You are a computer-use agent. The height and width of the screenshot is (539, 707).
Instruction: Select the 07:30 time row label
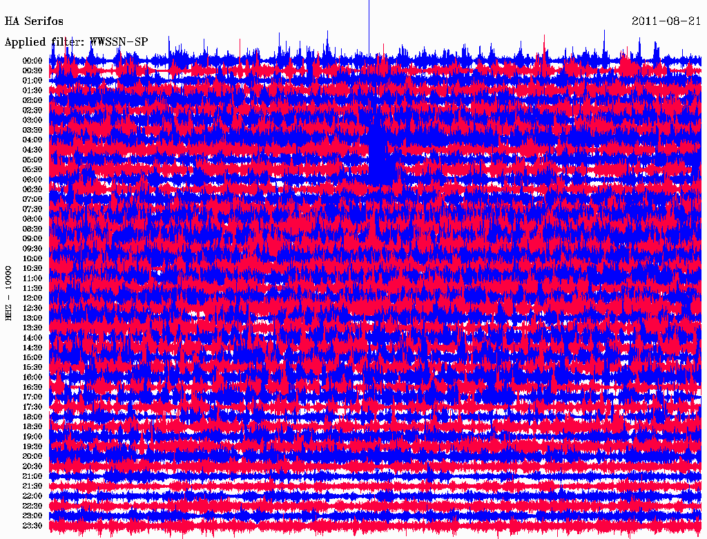(32, 209)
